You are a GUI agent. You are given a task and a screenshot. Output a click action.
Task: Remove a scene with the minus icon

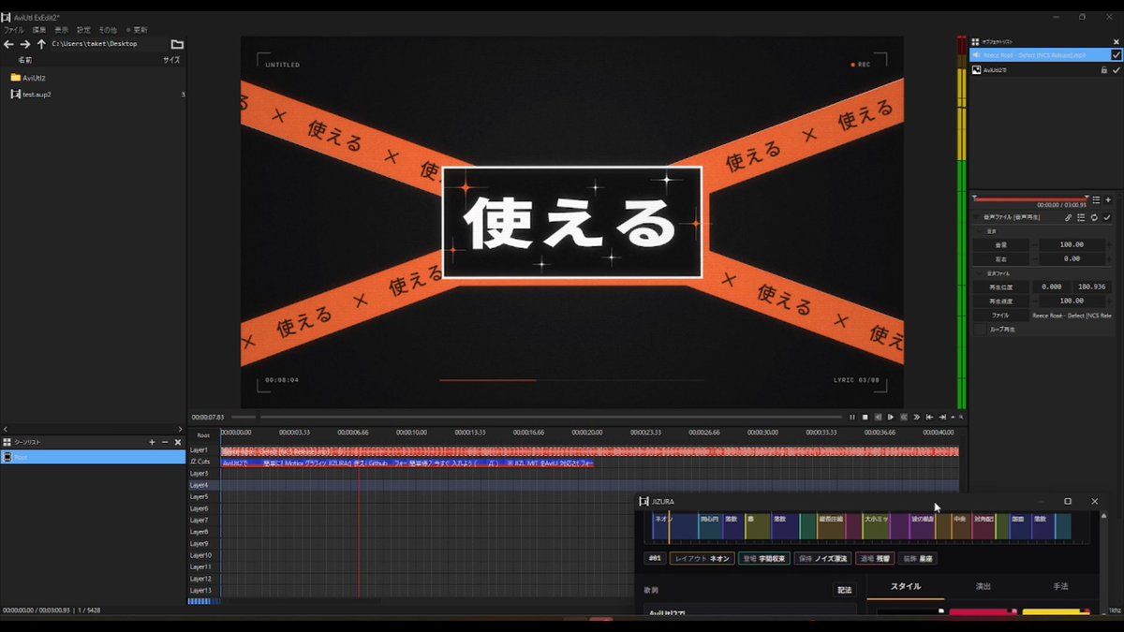[165, 442]
